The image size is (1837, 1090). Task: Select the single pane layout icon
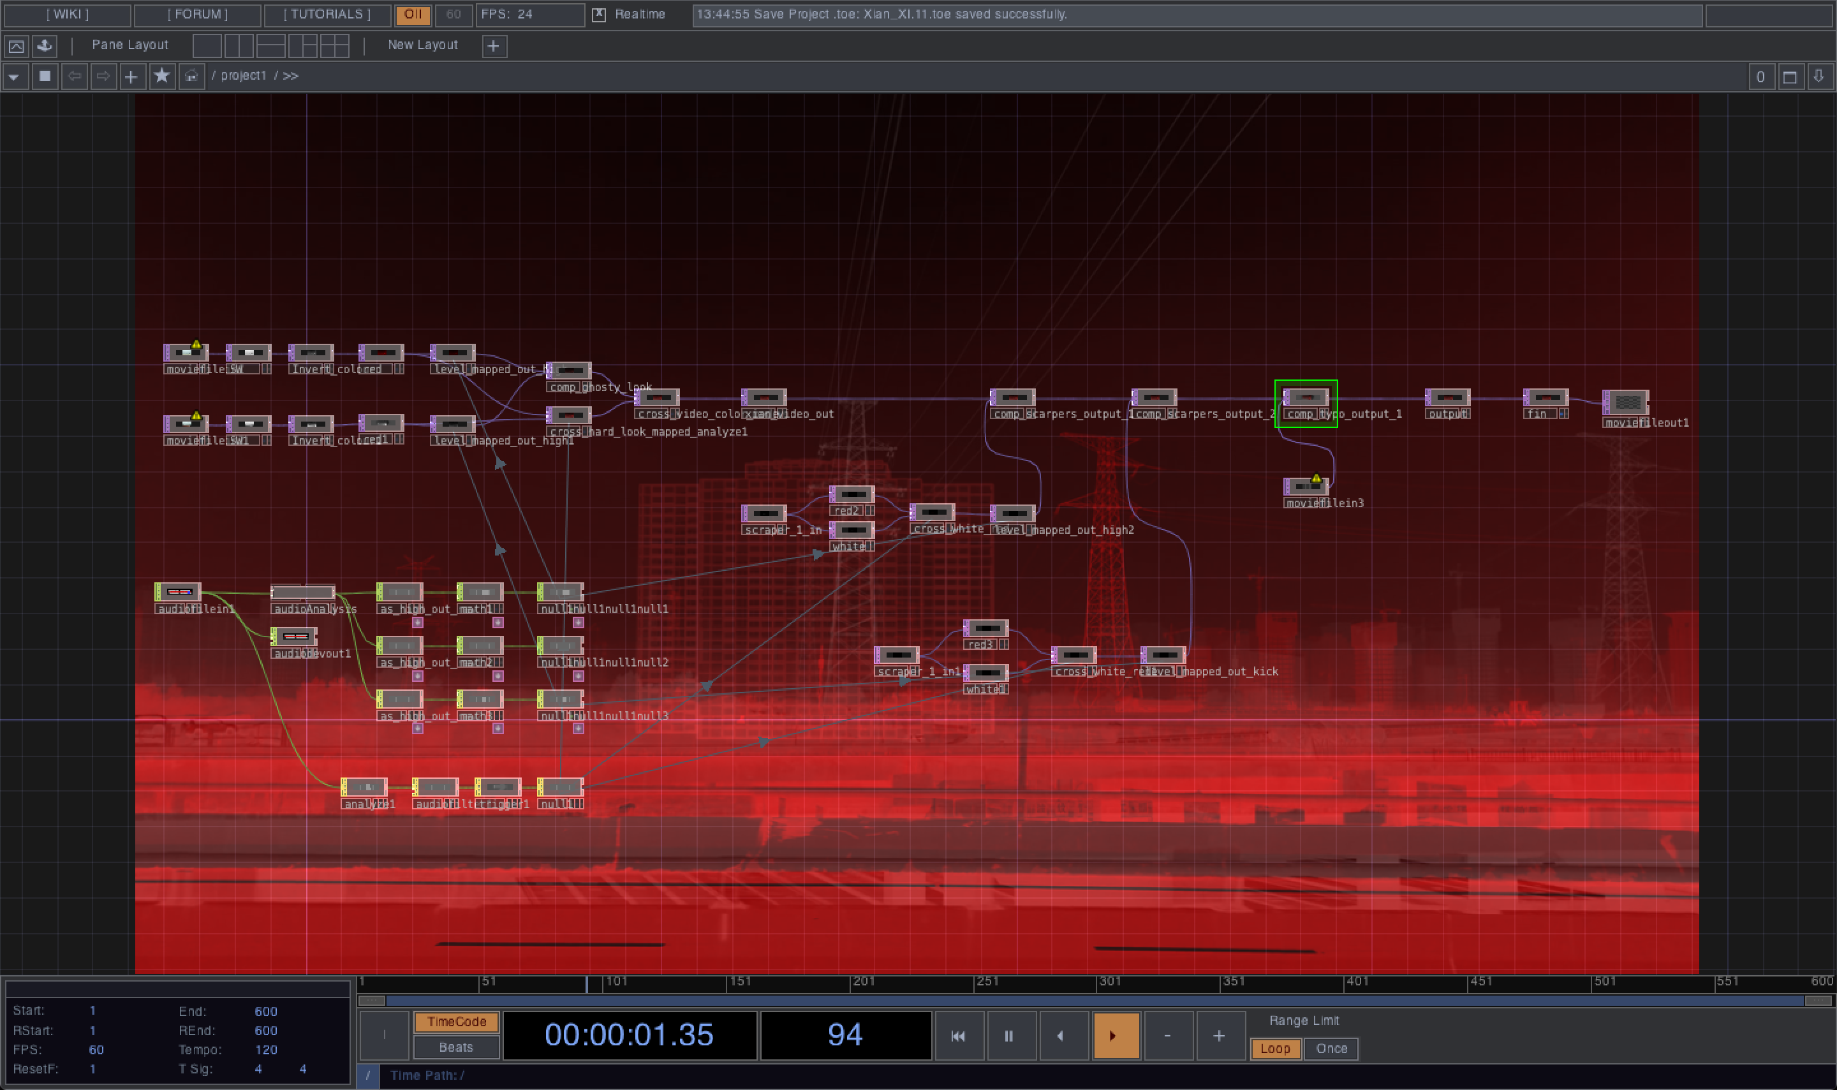point(207,47)
